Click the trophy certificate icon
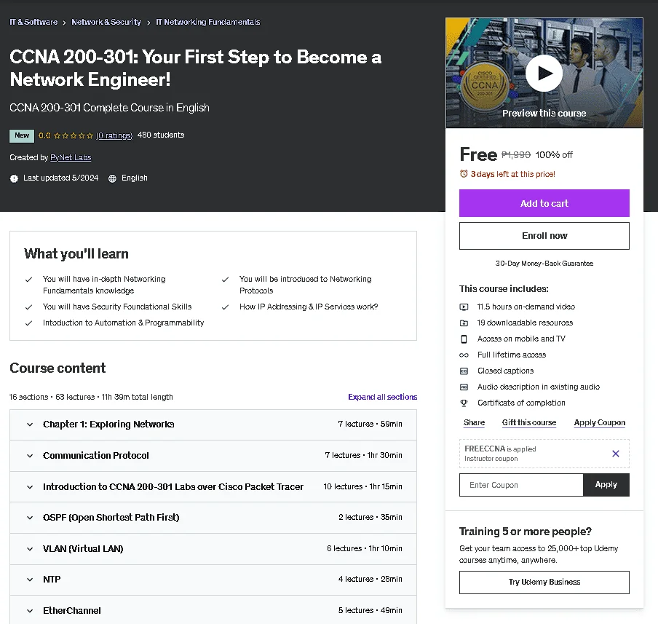The height and width of the screenshot is (624, 658). point(464,403)
